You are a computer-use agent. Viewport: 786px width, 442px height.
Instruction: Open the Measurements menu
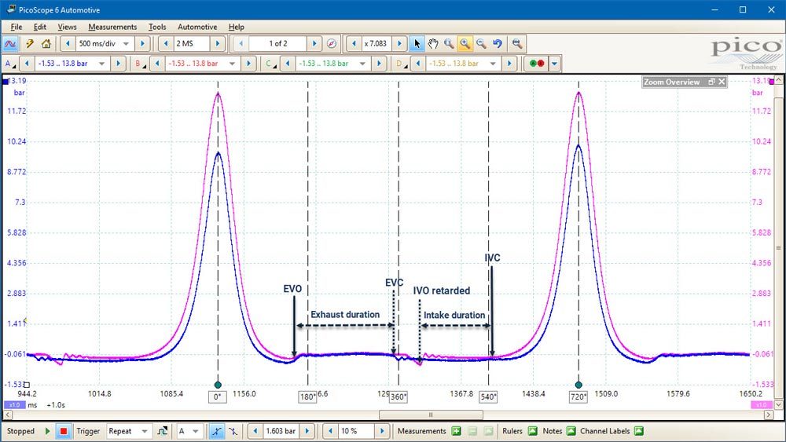point(112,27)
